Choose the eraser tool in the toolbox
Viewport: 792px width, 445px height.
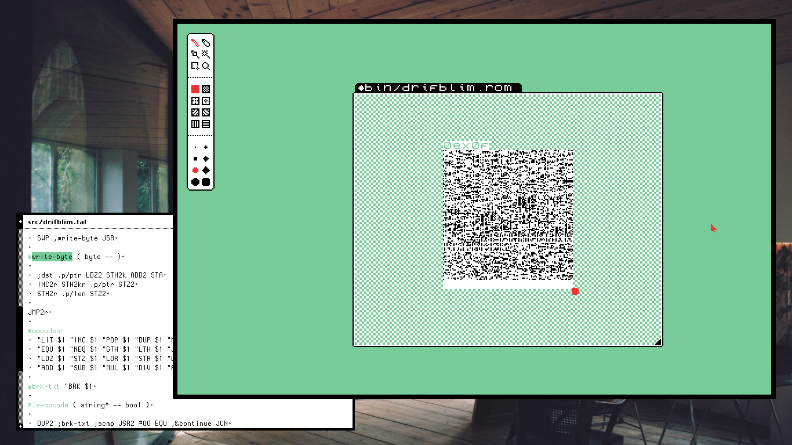(x=206, y=43)
